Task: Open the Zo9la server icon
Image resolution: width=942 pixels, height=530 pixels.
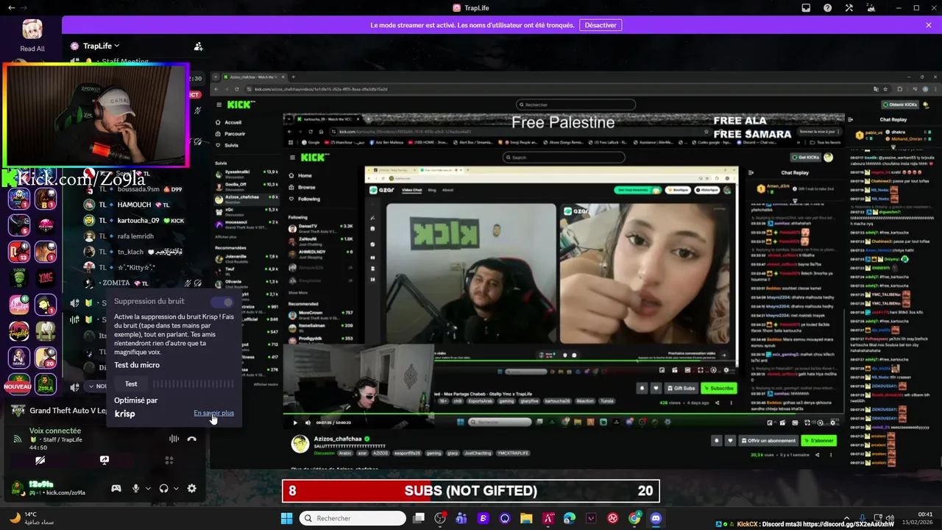Action: pyautogui.click(x=46, y=384)
